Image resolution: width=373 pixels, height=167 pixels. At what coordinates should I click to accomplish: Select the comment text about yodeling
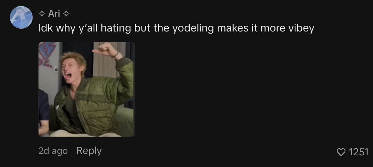176,28
